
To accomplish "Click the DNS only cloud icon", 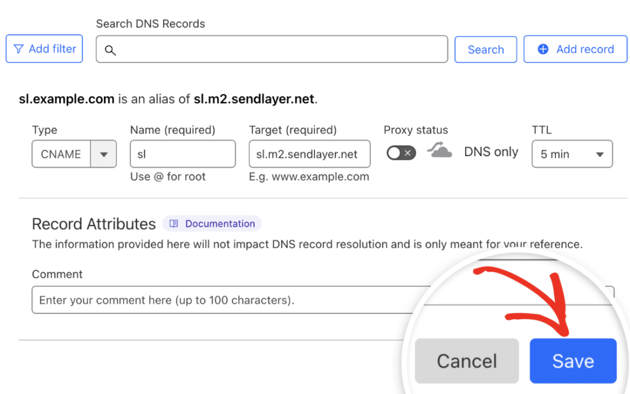I will point(441,151).
